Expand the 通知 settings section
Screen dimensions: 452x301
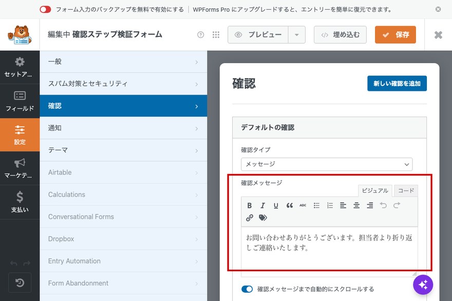[123, 128]
